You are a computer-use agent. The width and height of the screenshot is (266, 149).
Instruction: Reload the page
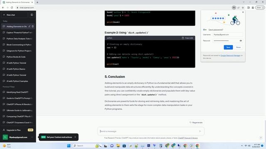(12, 7)
